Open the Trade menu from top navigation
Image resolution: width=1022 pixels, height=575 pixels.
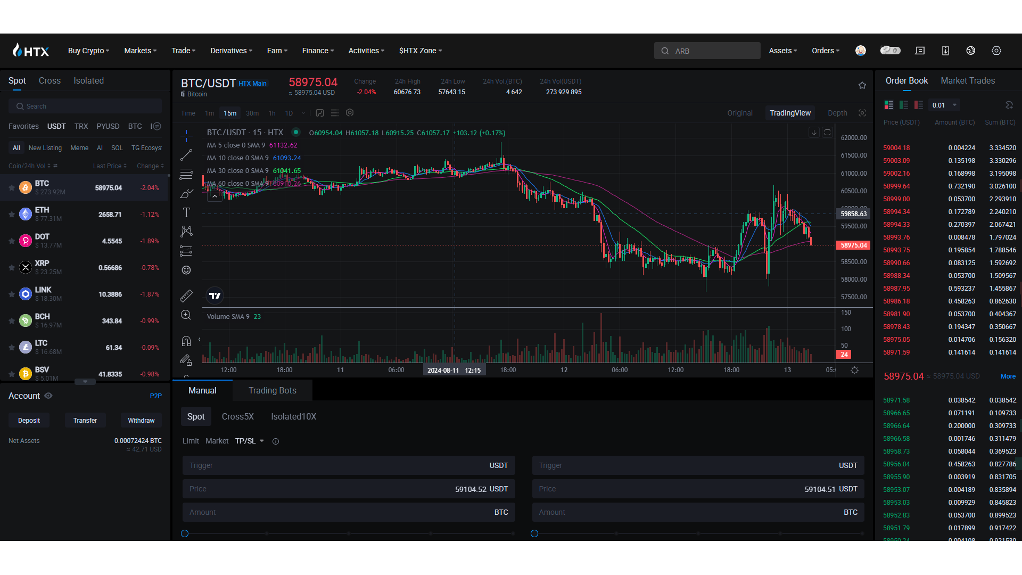click(184, 51)
